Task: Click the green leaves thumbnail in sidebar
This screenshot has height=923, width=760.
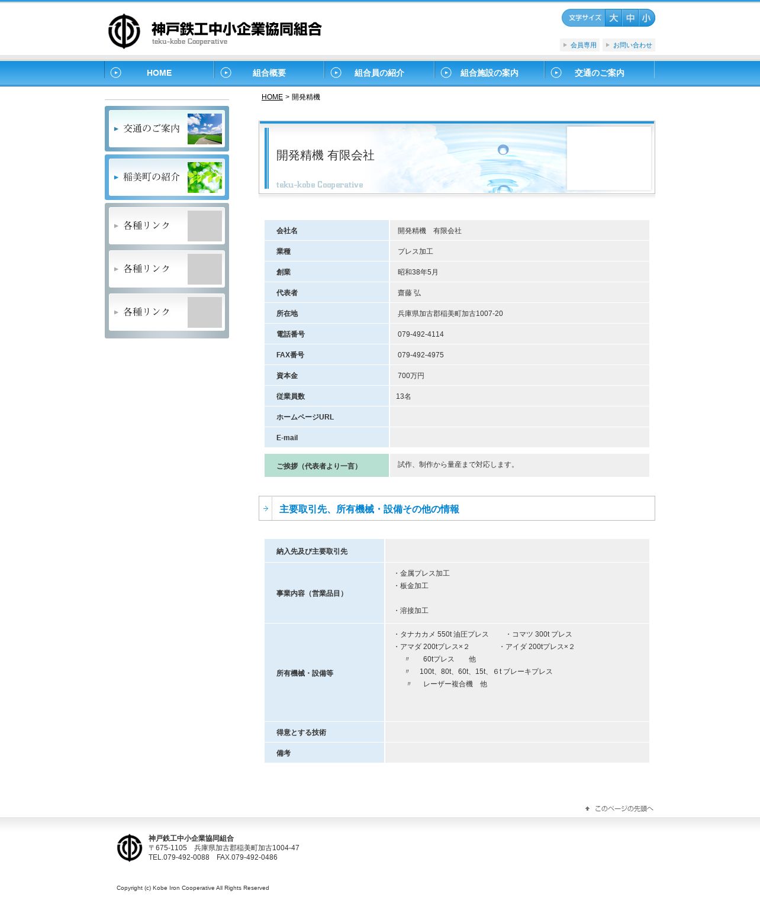Action: tap(205, 177)
